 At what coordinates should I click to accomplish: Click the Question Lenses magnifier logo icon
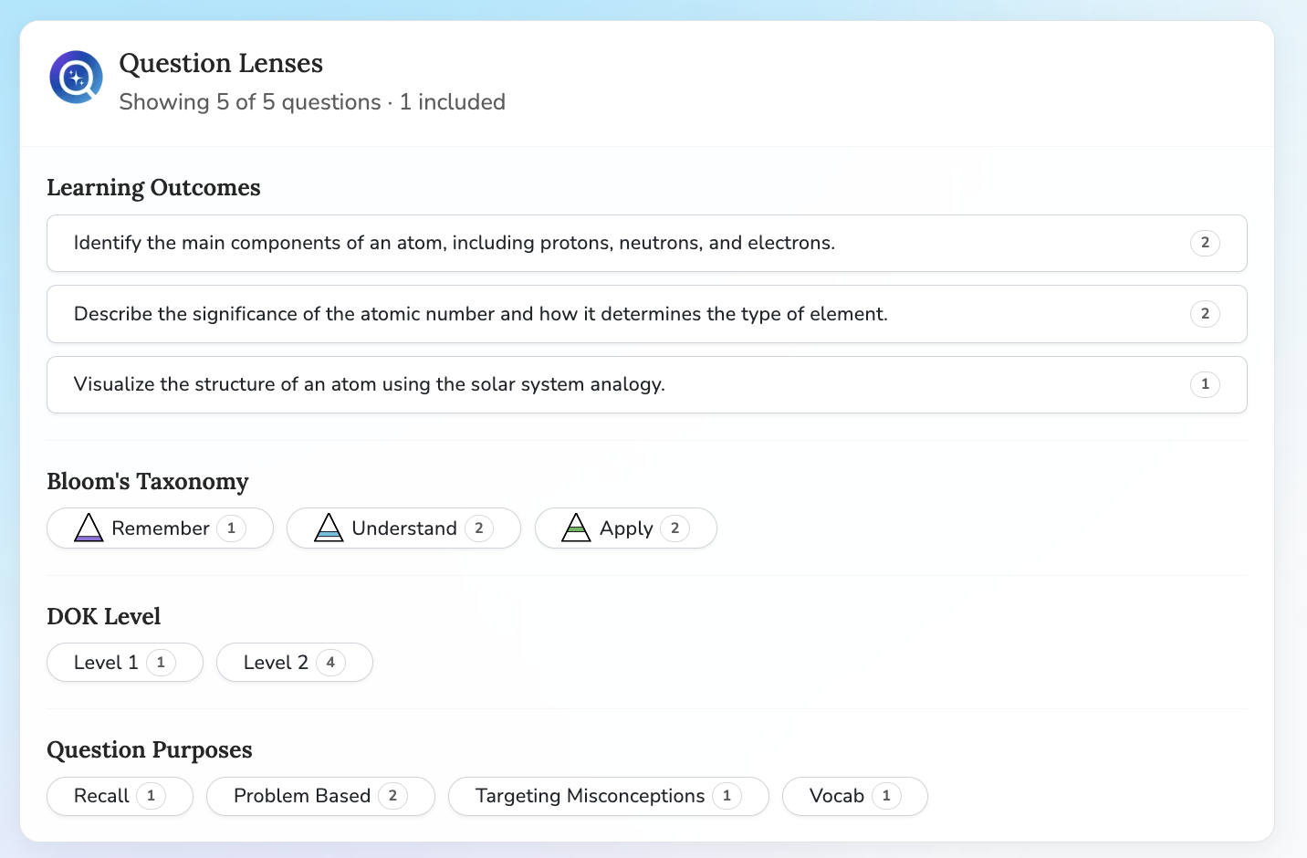tap(76, 78)
